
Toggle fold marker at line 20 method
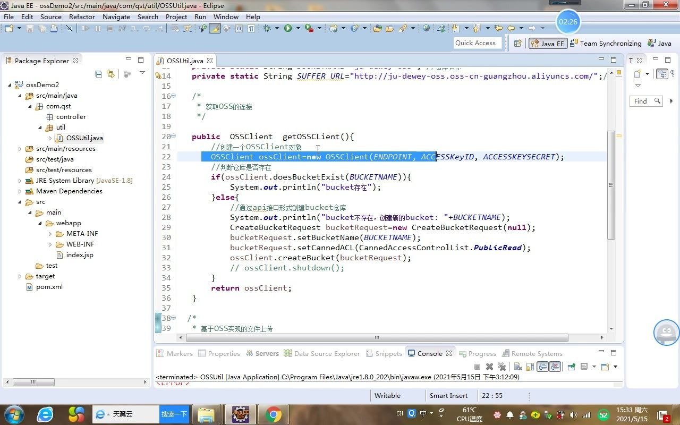[174, 137]
